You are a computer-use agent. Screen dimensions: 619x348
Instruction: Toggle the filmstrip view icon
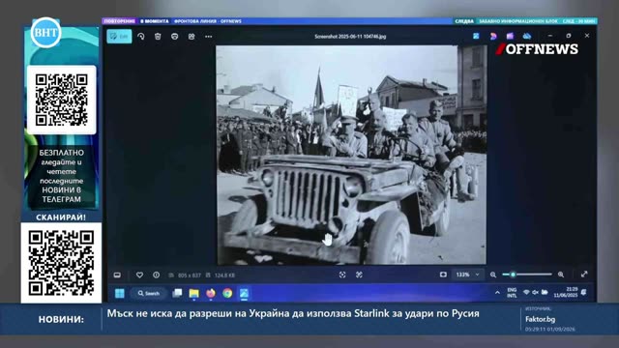117,275
